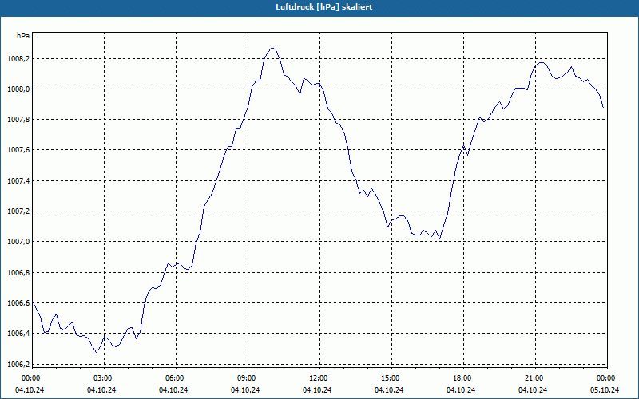Viewport: 639px width, 399px height.
Task: Click the 04.10.24 date under 12:00
Action: pos(317,389)
